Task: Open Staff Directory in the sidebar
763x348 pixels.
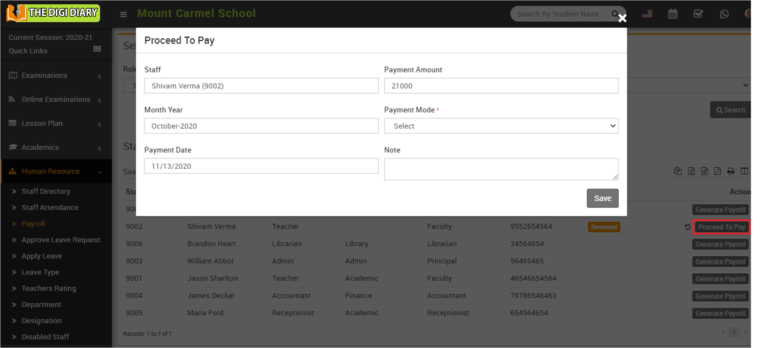Action: click(x=46, y=191)
